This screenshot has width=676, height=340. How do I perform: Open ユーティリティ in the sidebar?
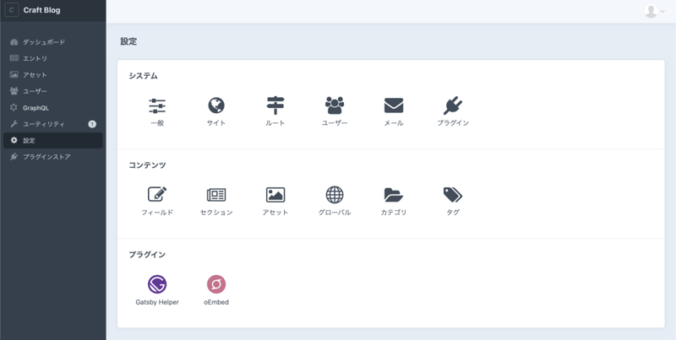point(44,124)
